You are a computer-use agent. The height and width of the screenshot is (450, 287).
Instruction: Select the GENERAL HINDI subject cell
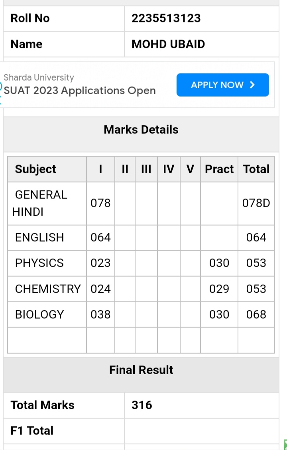pyautogui.click(x=47, y=203)
